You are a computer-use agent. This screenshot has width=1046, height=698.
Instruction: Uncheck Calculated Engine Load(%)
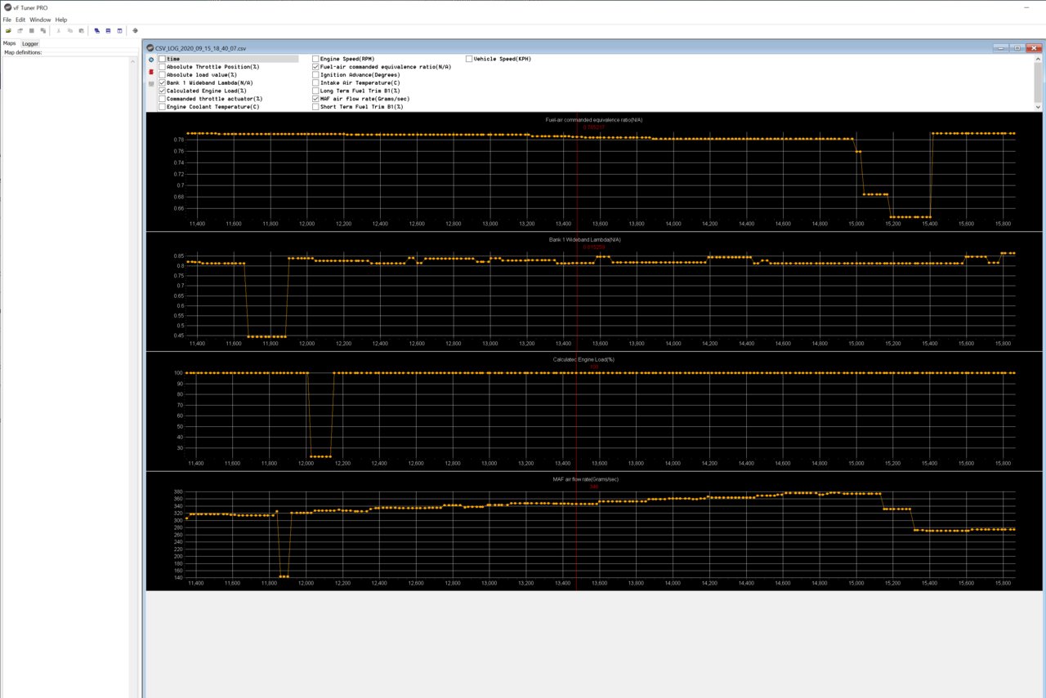162,91
